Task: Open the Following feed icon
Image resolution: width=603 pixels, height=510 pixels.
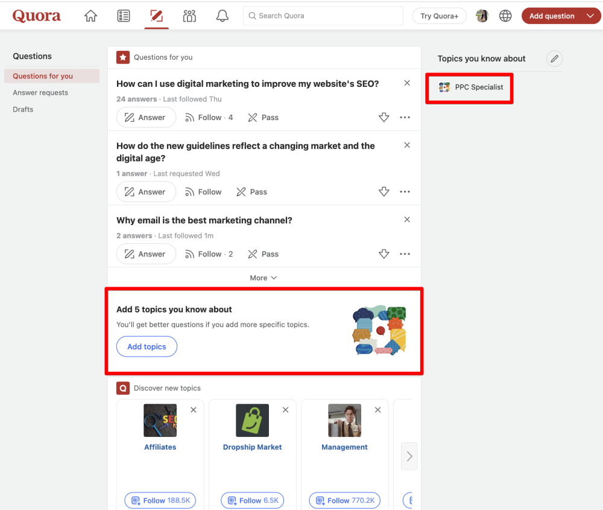Action: [x=124, y=16]
